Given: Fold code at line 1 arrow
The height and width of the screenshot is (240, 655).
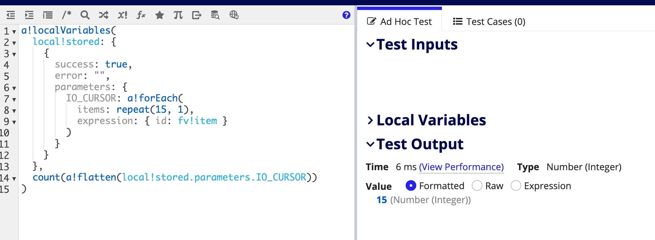Looking at the screenshot, I should pos(14,32).
